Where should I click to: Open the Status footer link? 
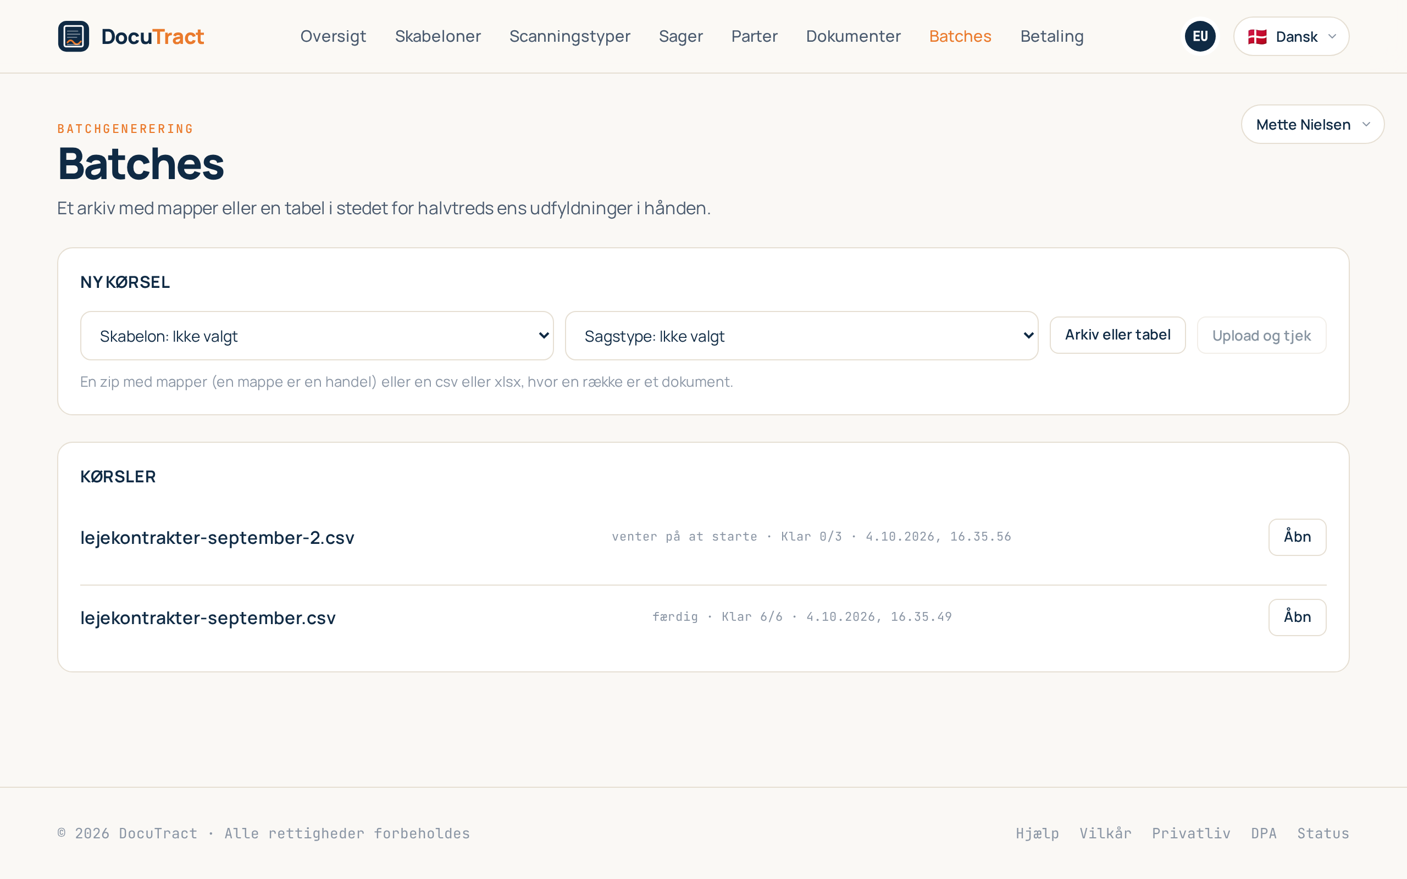(x=1323, y=833)
